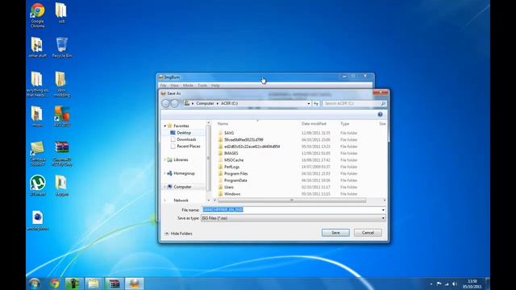Click the network icon in system tray
This screenshot has height=290, width=516.
(x=447, y=284)
